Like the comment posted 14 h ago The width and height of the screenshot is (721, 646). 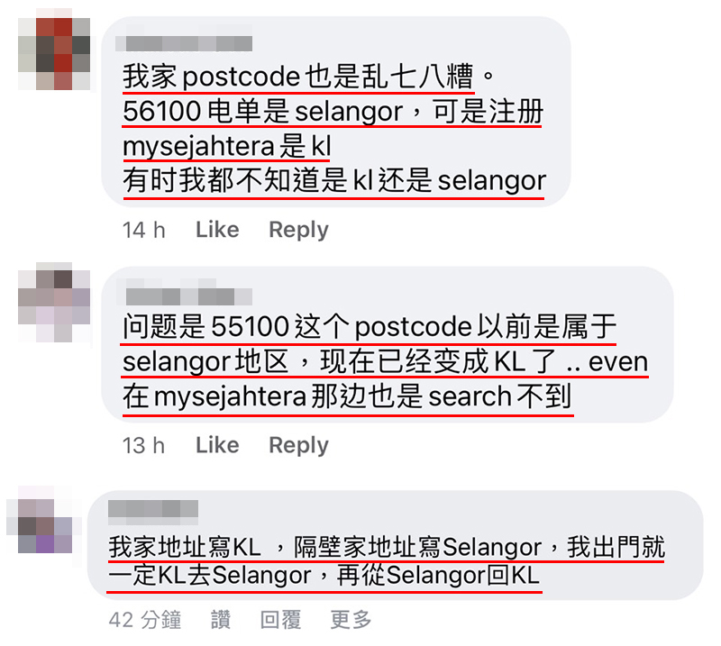(217, 230)
